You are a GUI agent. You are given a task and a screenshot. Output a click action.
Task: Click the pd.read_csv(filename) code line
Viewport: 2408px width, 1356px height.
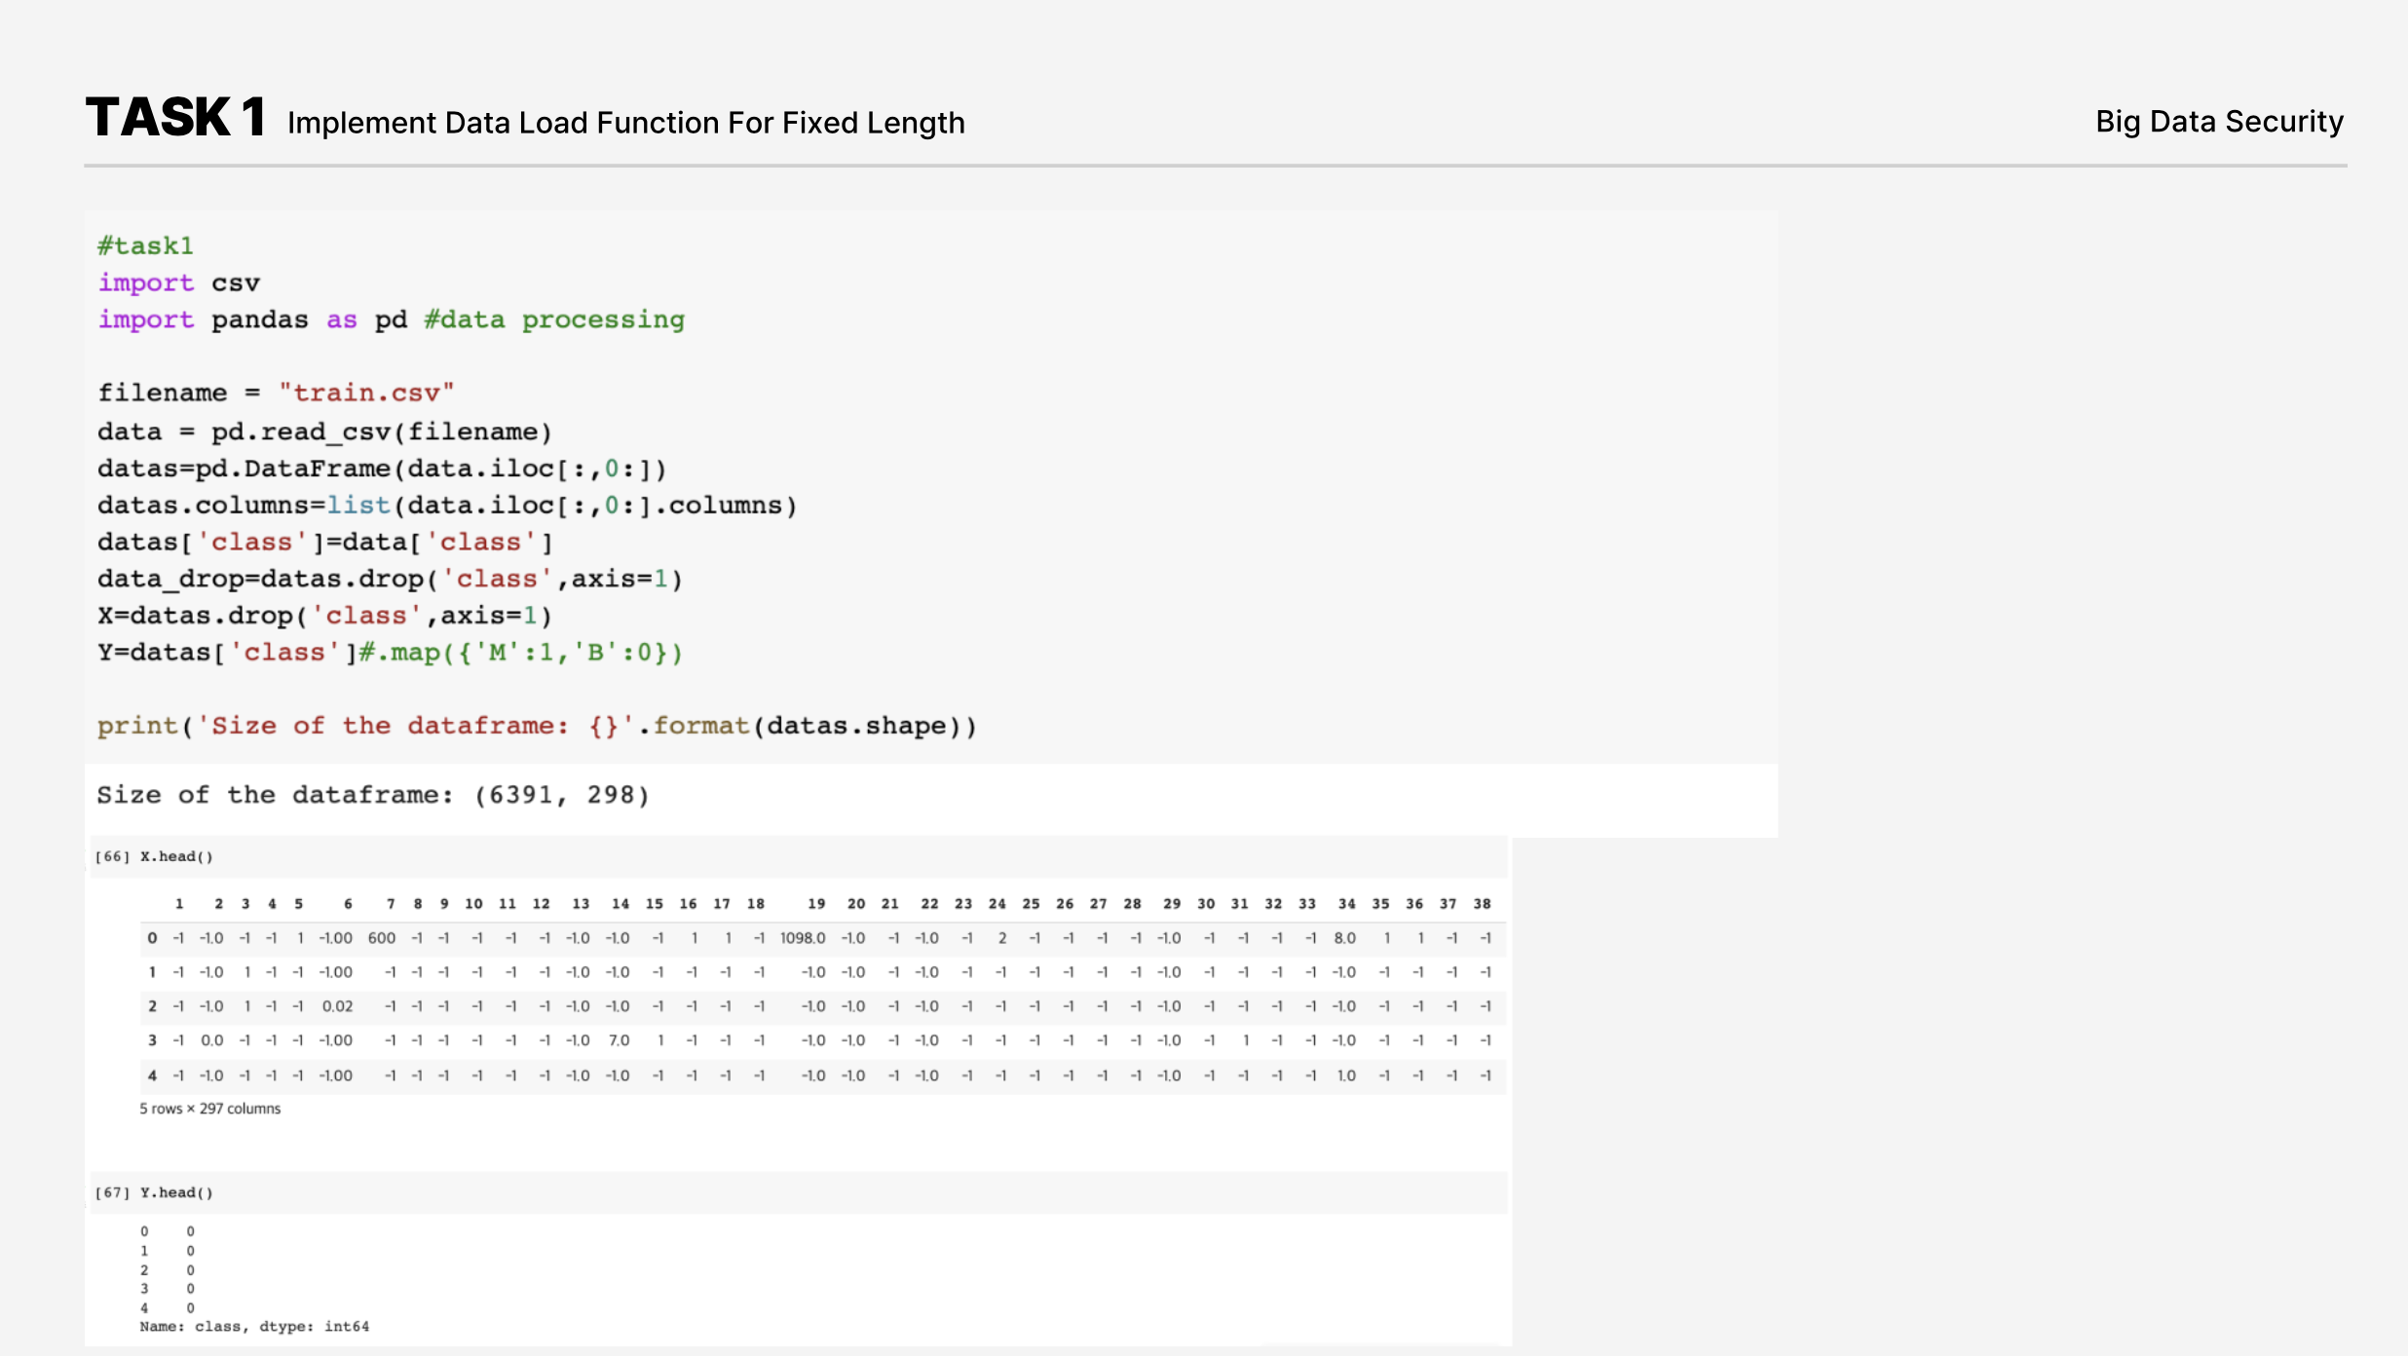[x=325, y=432]
